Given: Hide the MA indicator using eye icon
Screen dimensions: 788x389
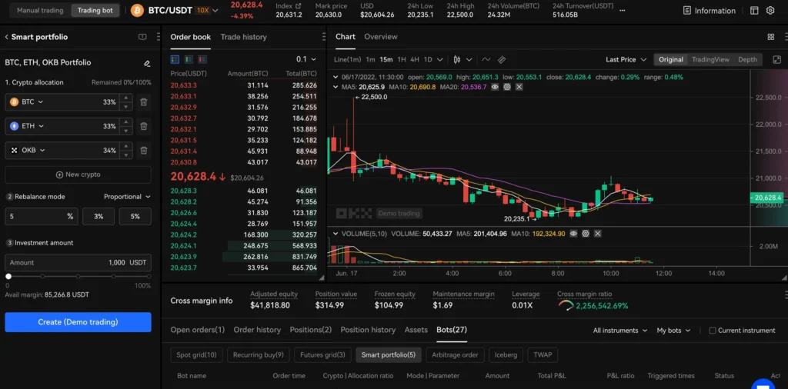Looking at the screenshot, I should (496, 87).
